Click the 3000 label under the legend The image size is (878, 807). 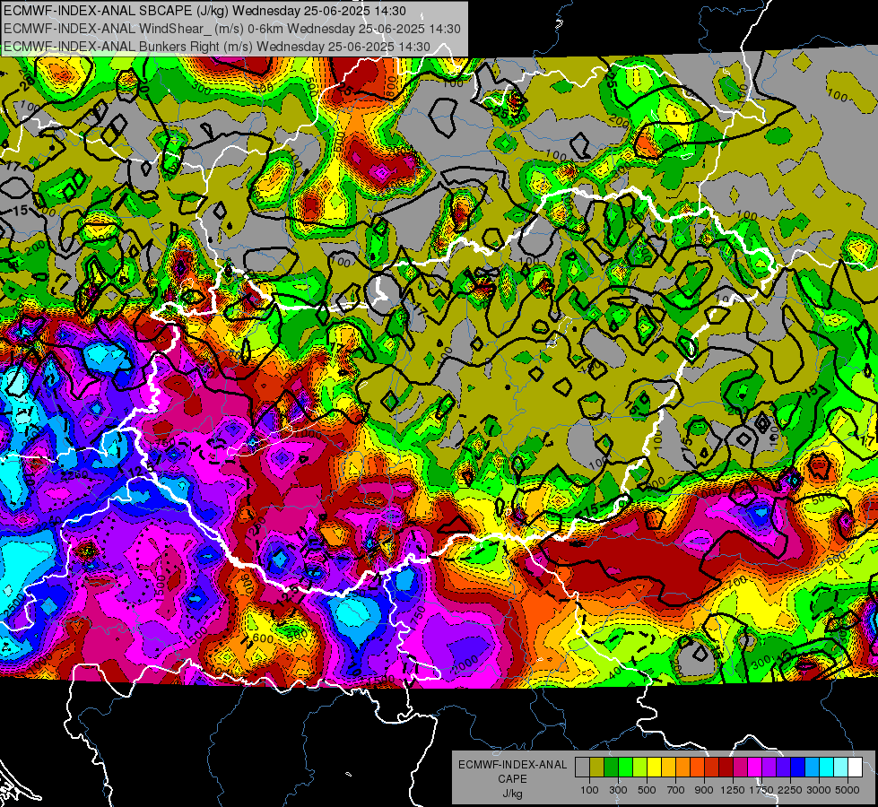point(819,790)
